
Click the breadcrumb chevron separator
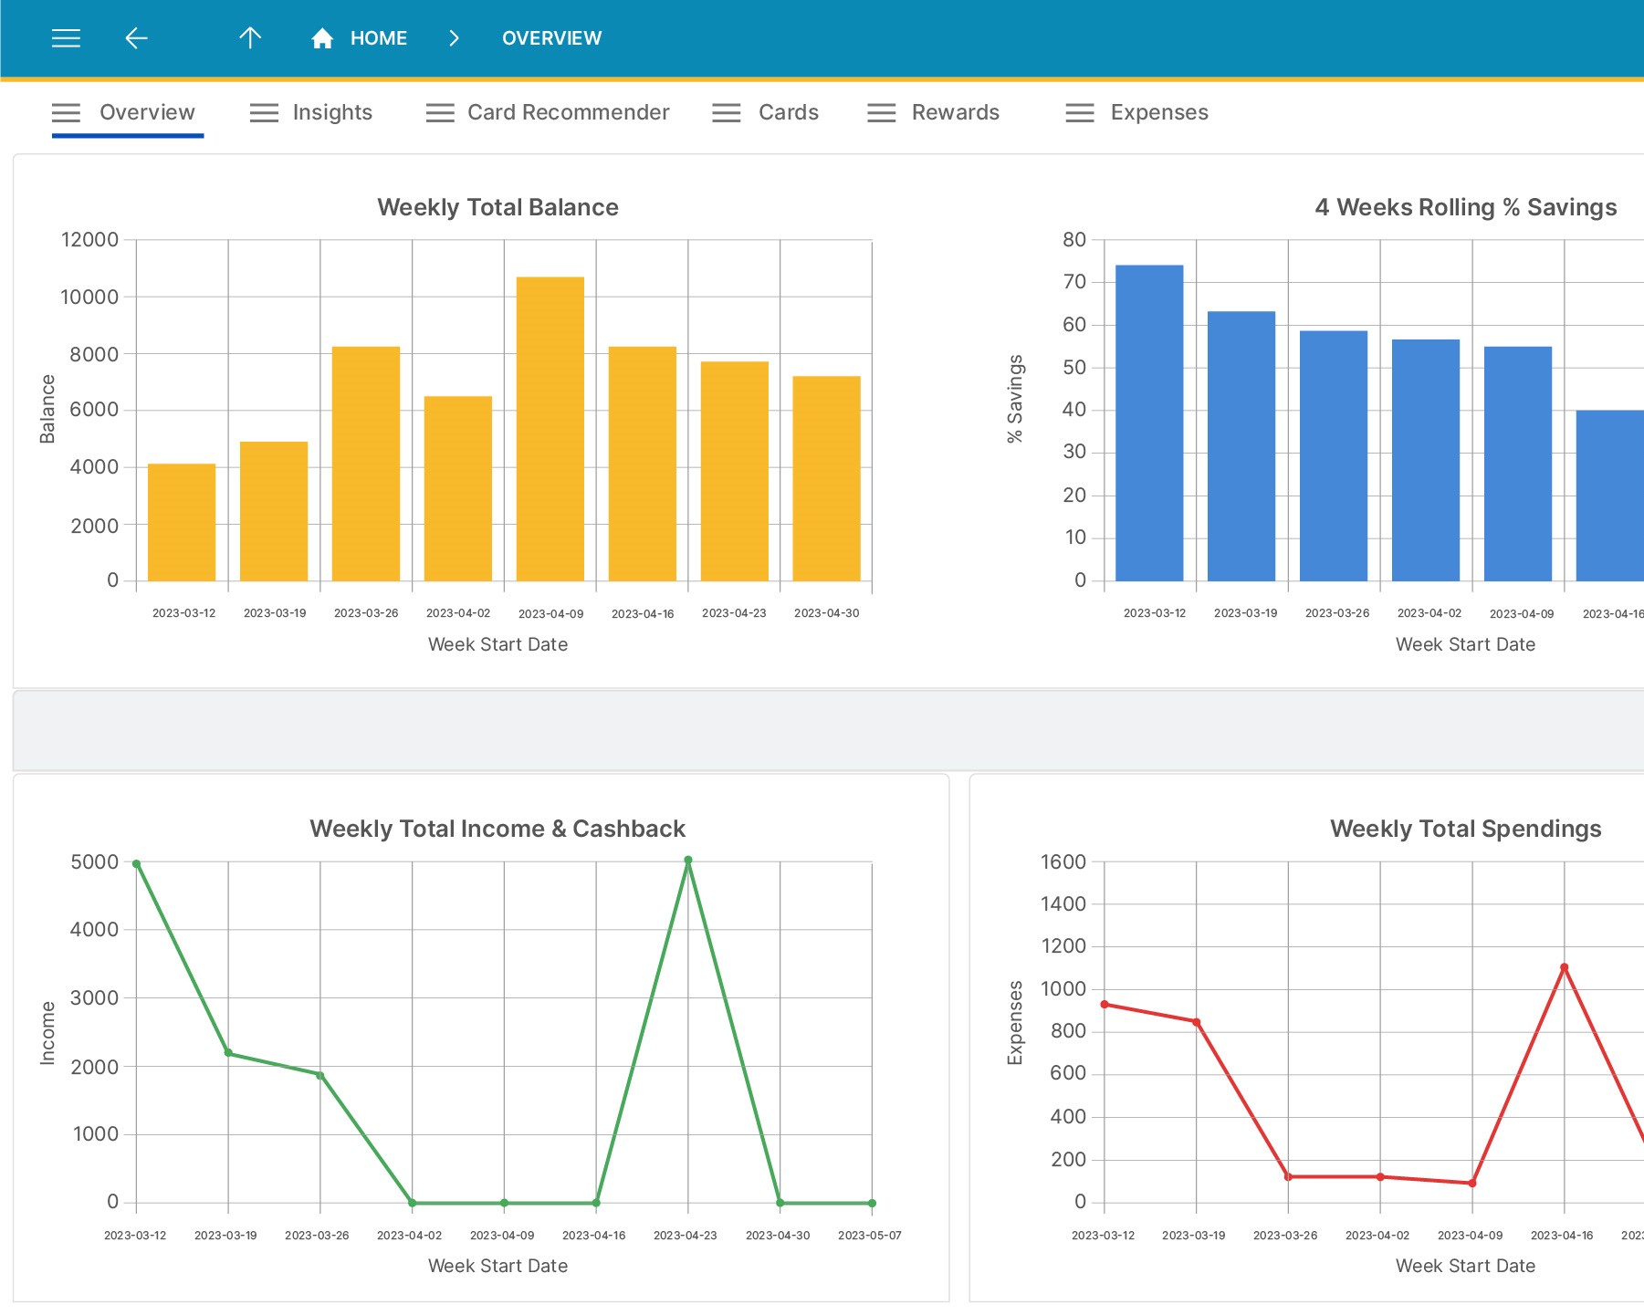click(x=454, y=38)
